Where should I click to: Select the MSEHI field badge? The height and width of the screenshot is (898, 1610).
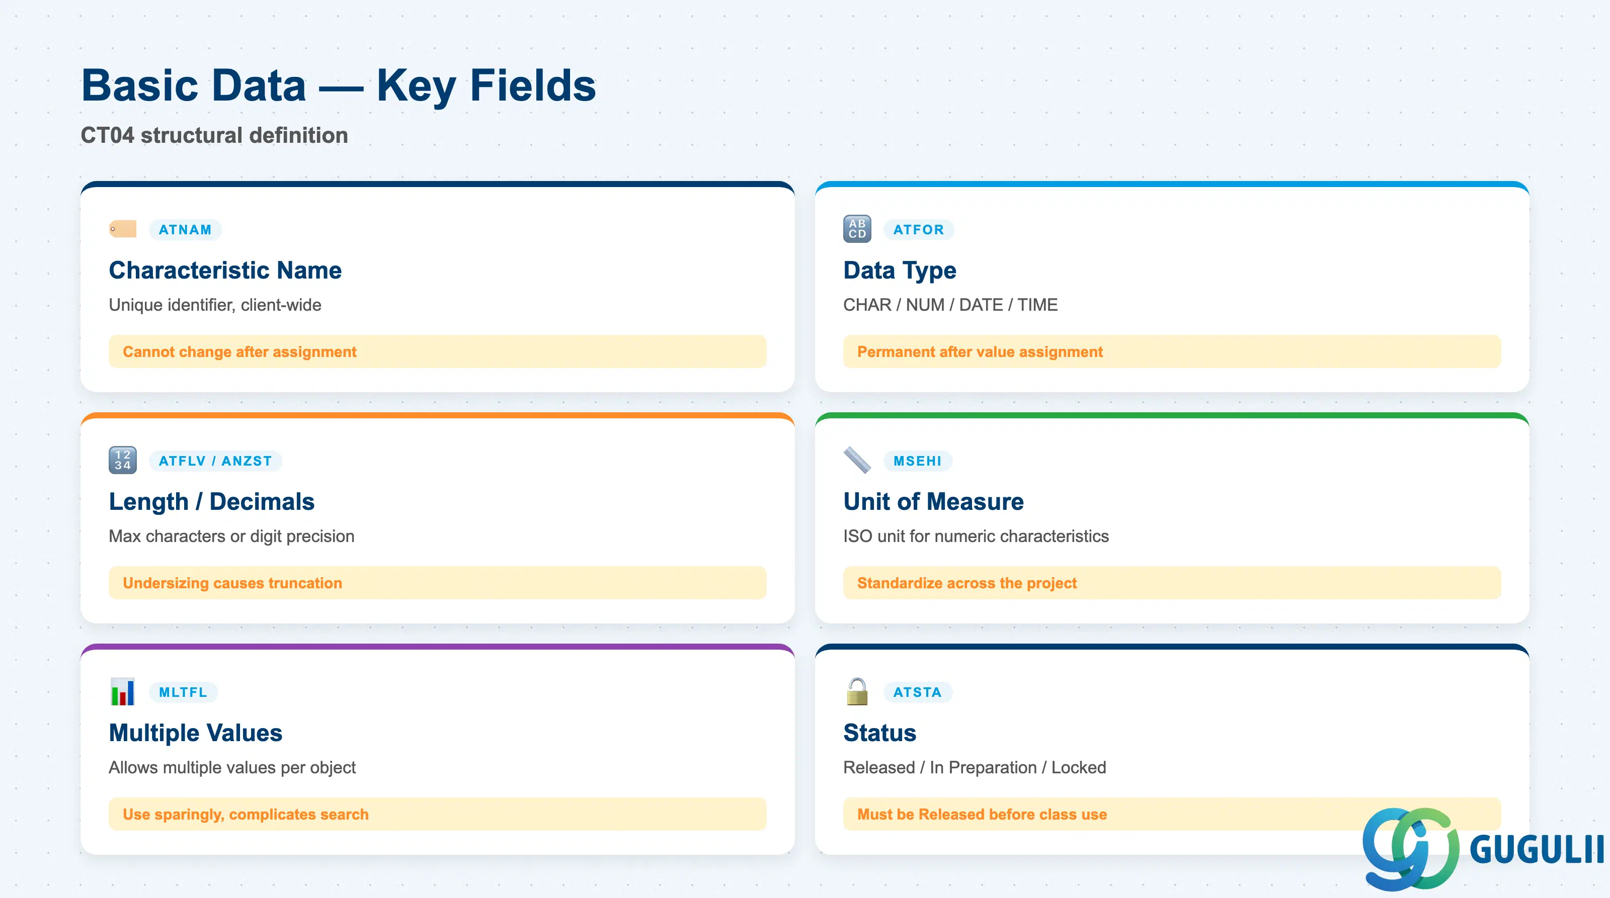[918, 461]
